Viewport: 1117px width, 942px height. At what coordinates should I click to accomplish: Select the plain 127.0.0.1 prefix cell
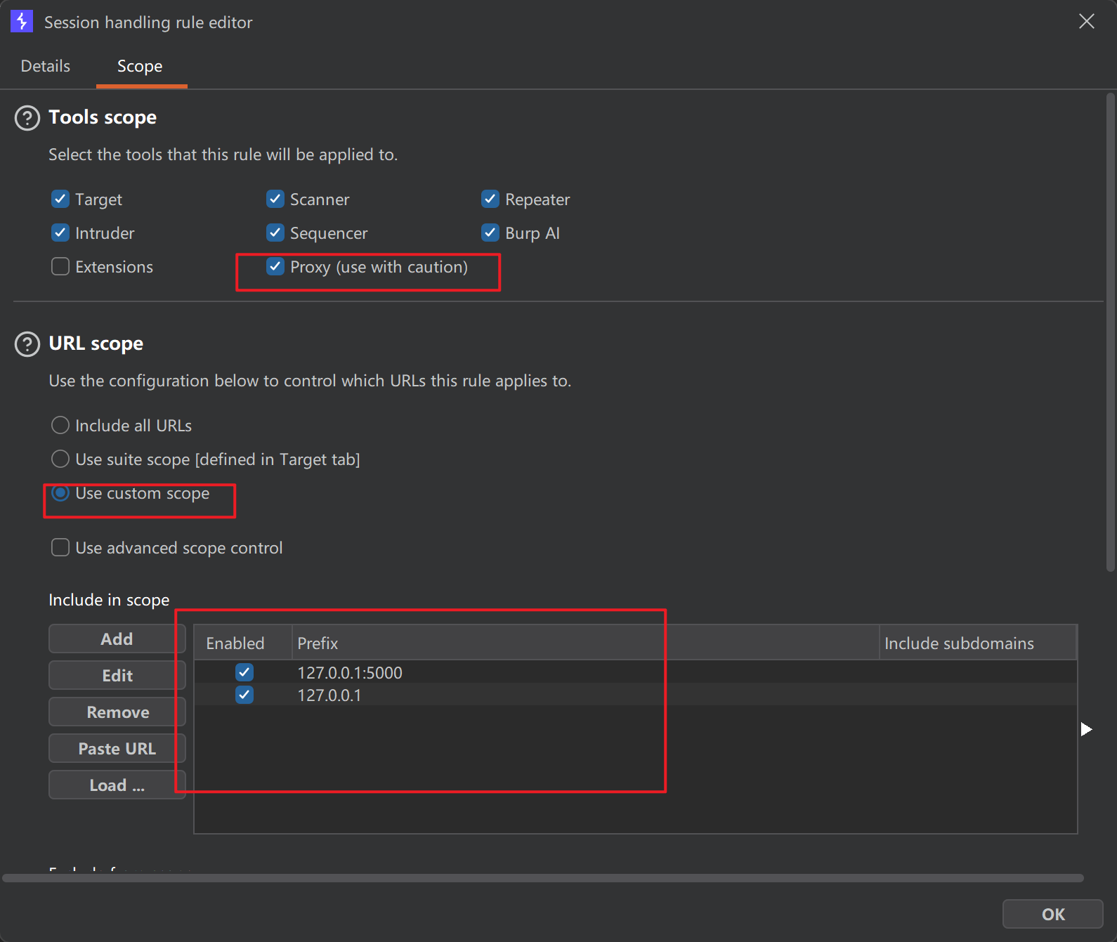pyautogui.click(x=585, y=695)
